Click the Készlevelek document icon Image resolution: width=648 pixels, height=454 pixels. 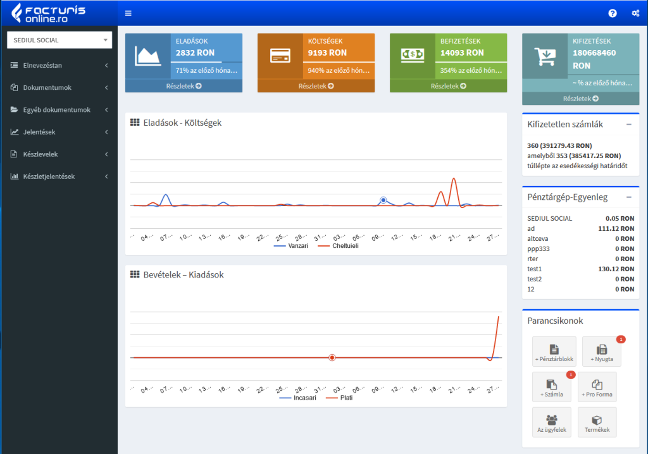click(x=14, y=154)
